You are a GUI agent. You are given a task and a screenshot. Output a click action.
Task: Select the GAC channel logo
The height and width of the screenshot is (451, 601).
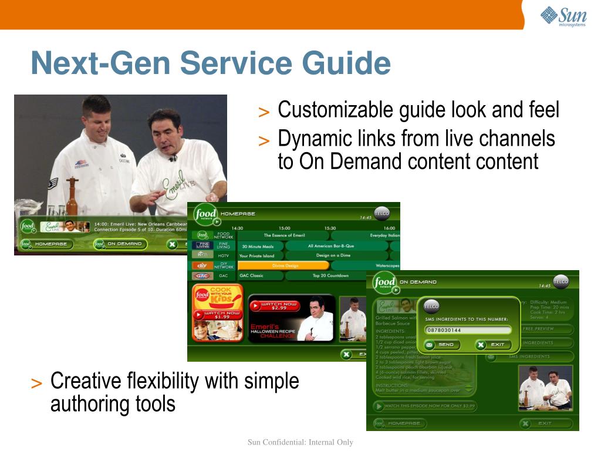(202, 276)
